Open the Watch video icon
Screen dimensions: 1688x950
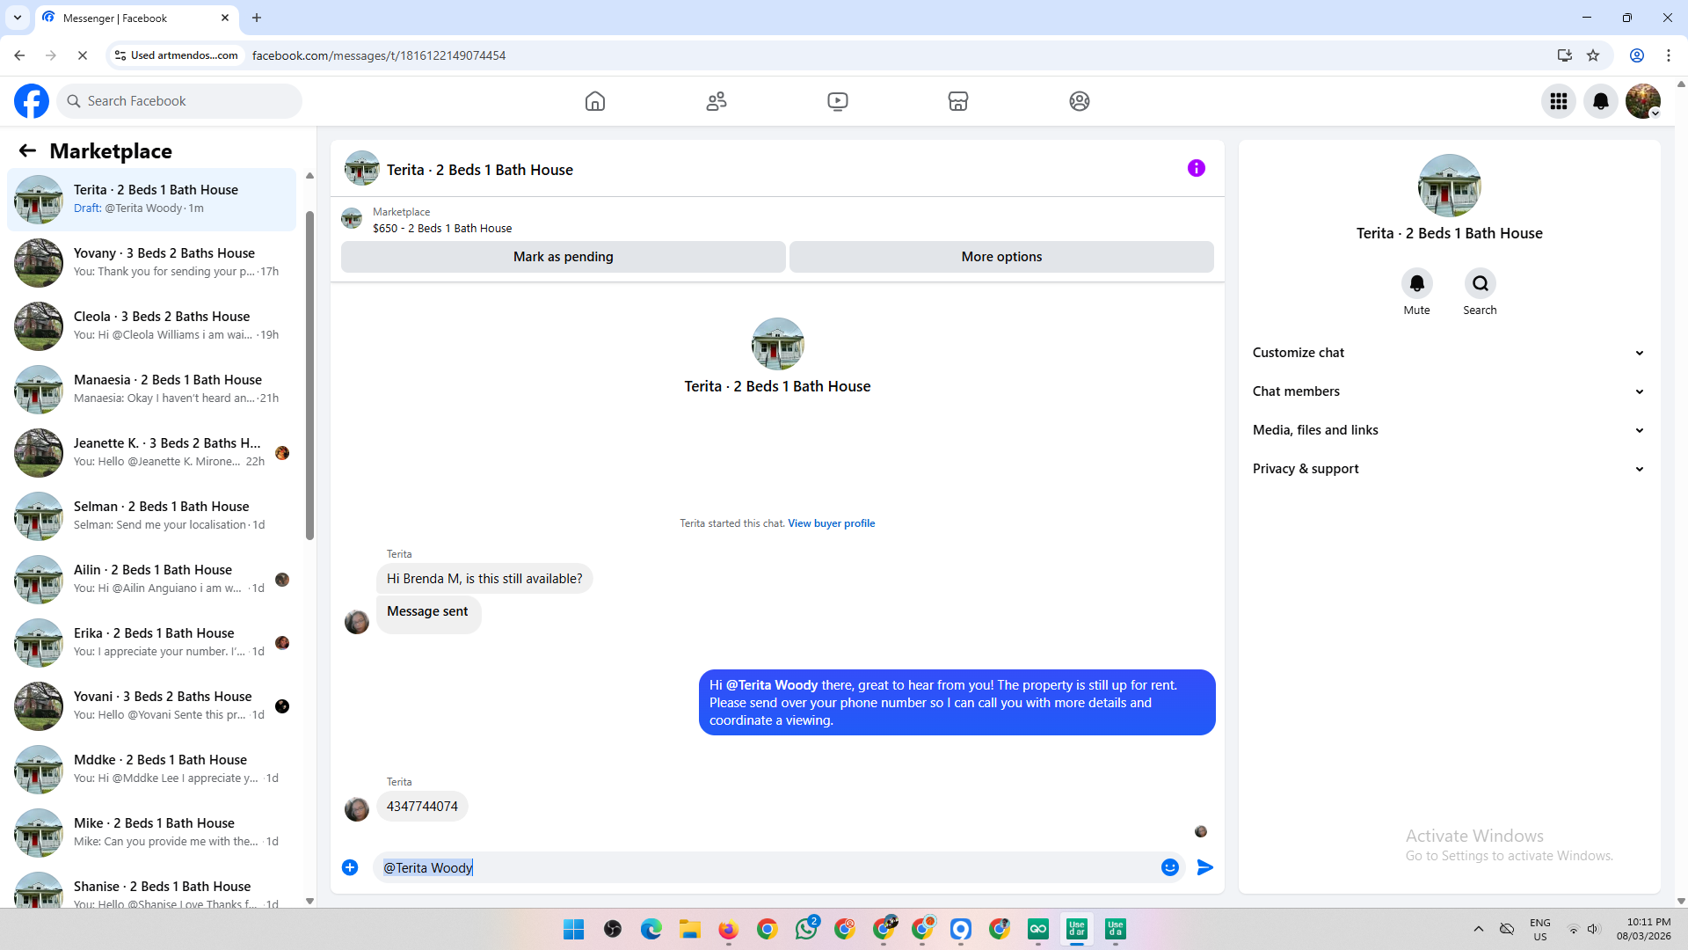tap(838, 101)
